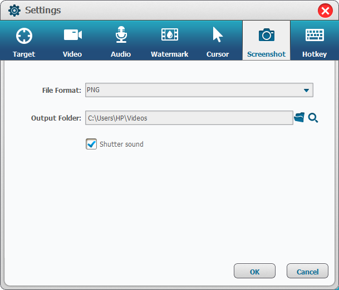Click the Cursor arrow pointer icon
339x290 pixels.
[x=218, y=36]
